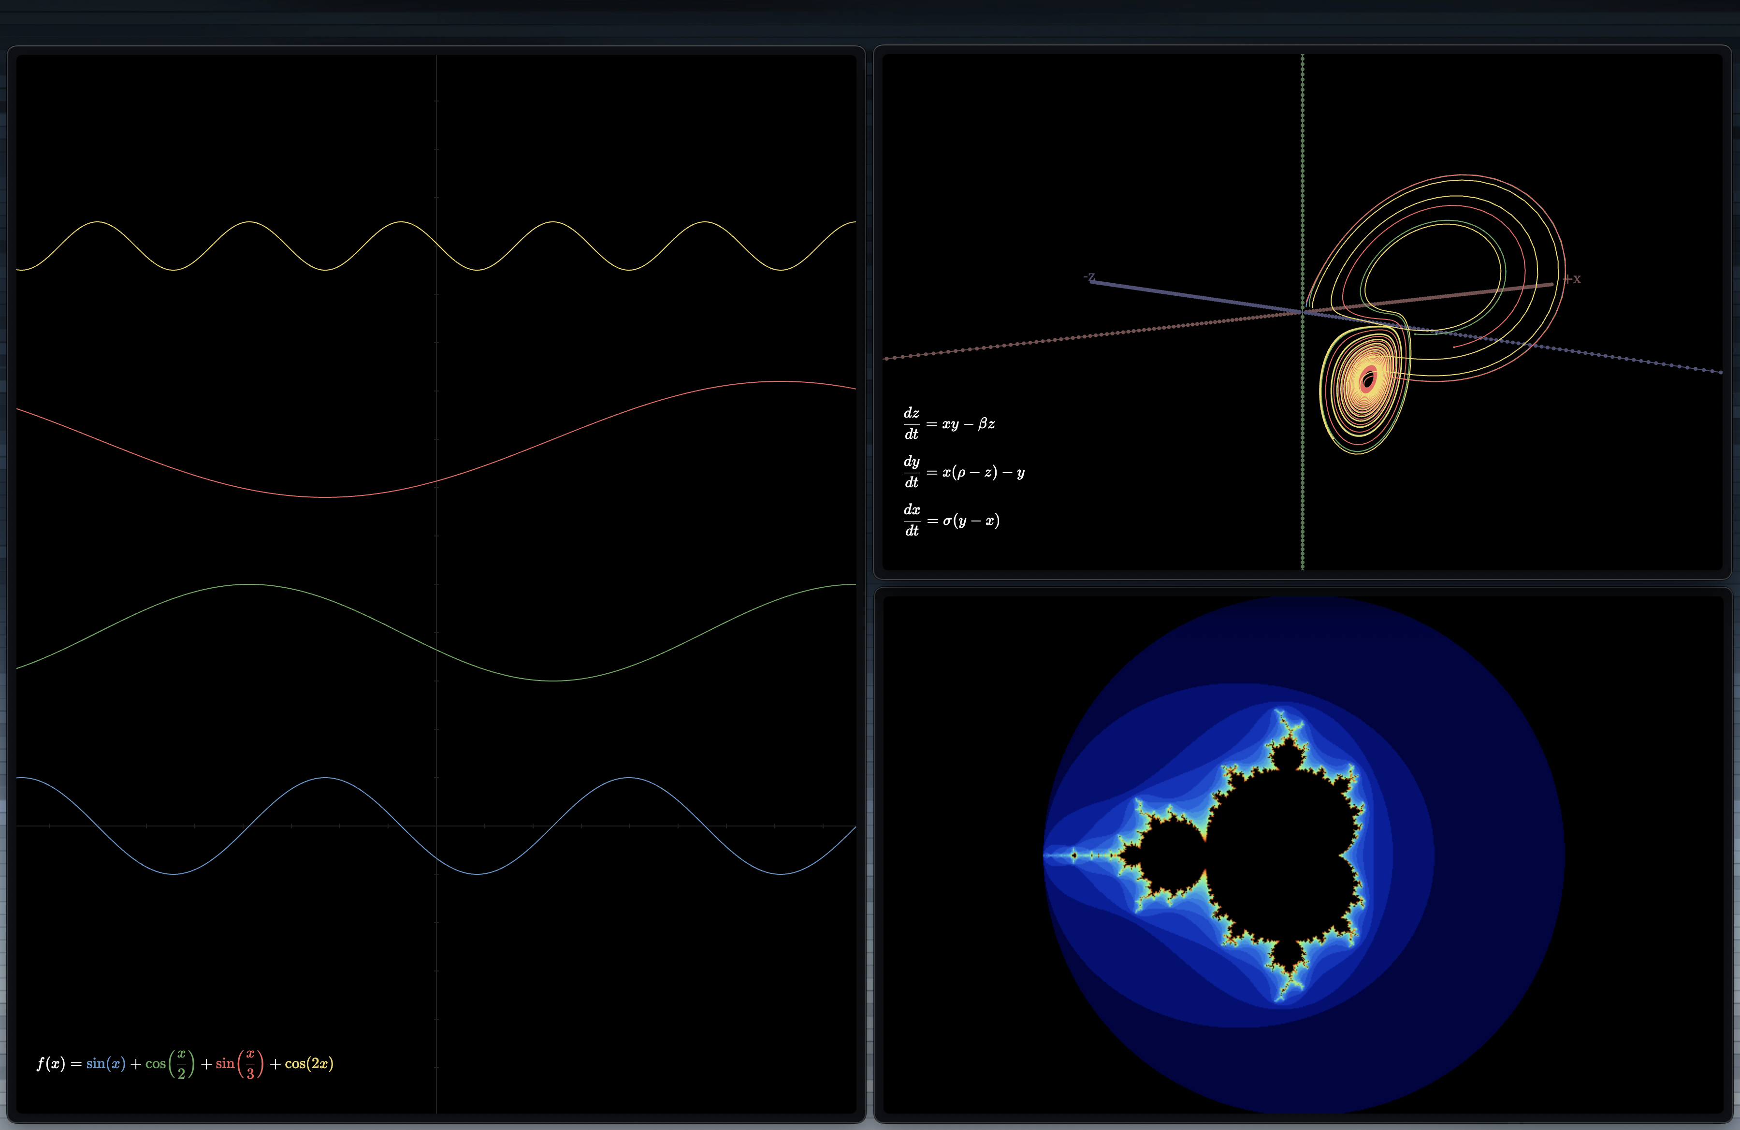Select the blue sin(x) term in formula
The height and width of the screenshot is (1130, 1740).
point(106,1063)
